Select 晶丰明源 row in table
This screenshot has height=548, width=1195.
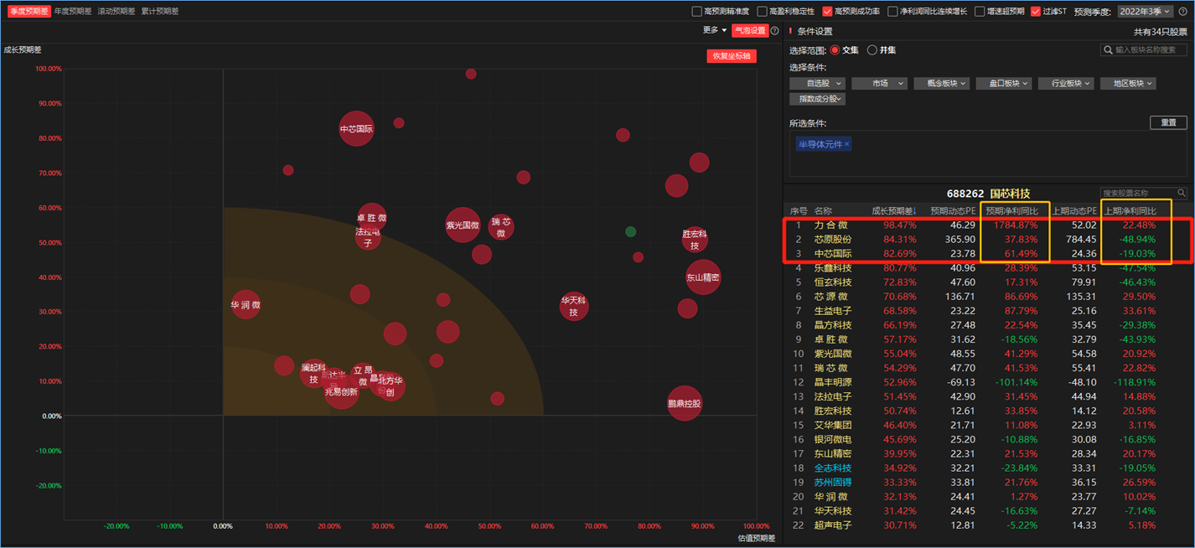(987, 382)
